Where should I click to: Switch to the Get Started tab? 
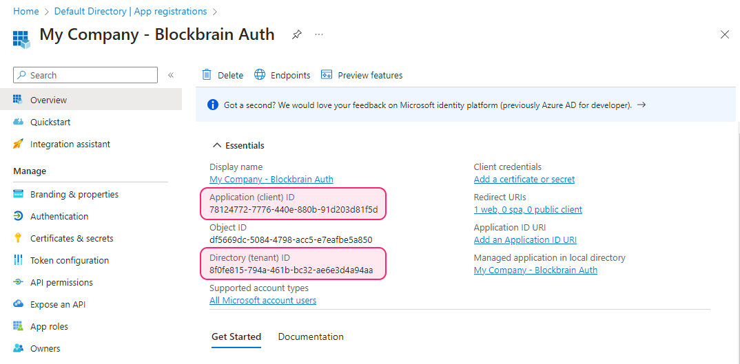click(x=236, y=336)
